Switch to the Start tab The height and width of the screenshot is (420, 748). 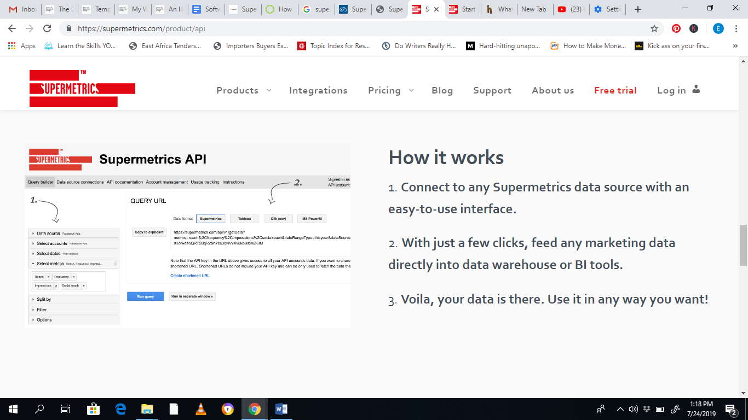click(462, 9)
